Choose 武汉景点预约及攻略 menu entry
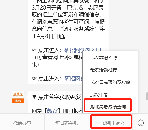The height and width of the screenshot is (130, 148). [x=110, y=82]
